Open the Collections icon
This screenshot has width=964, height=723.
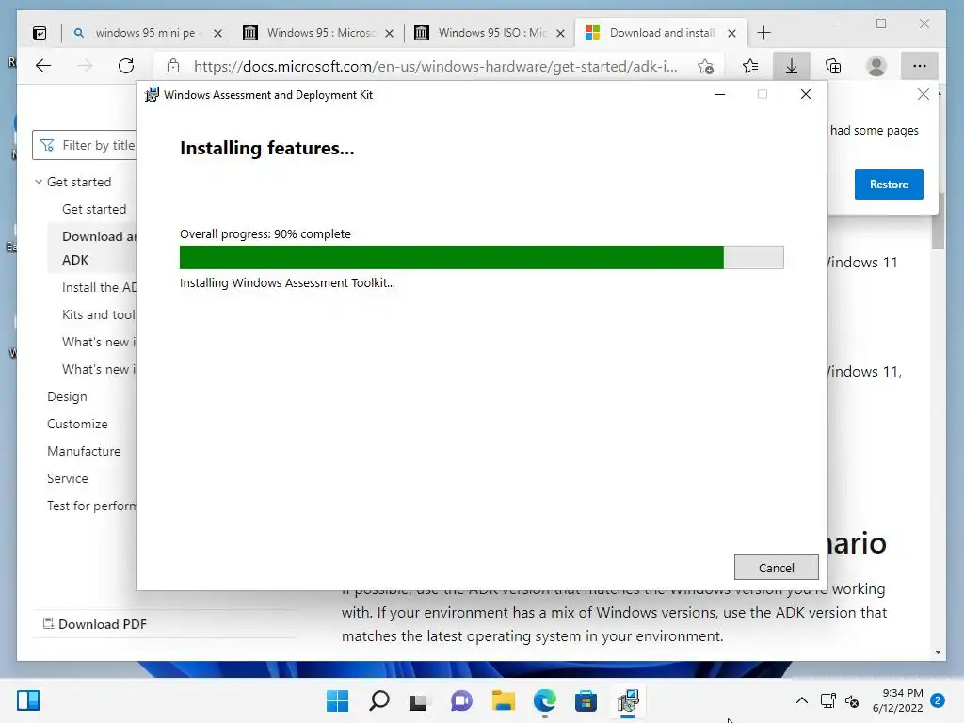coord(833,66)
